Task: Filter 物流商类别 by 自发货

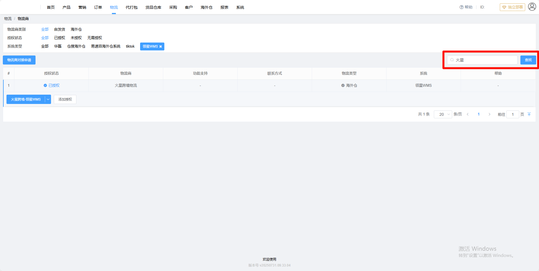Action: [59, 29]
